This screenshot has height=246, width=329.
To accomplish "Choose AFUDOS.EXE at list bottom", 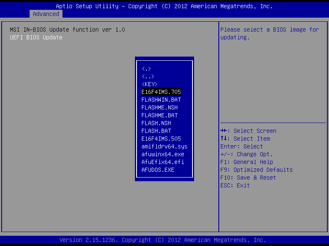I will pyautogui.click(x=158, y=170).
